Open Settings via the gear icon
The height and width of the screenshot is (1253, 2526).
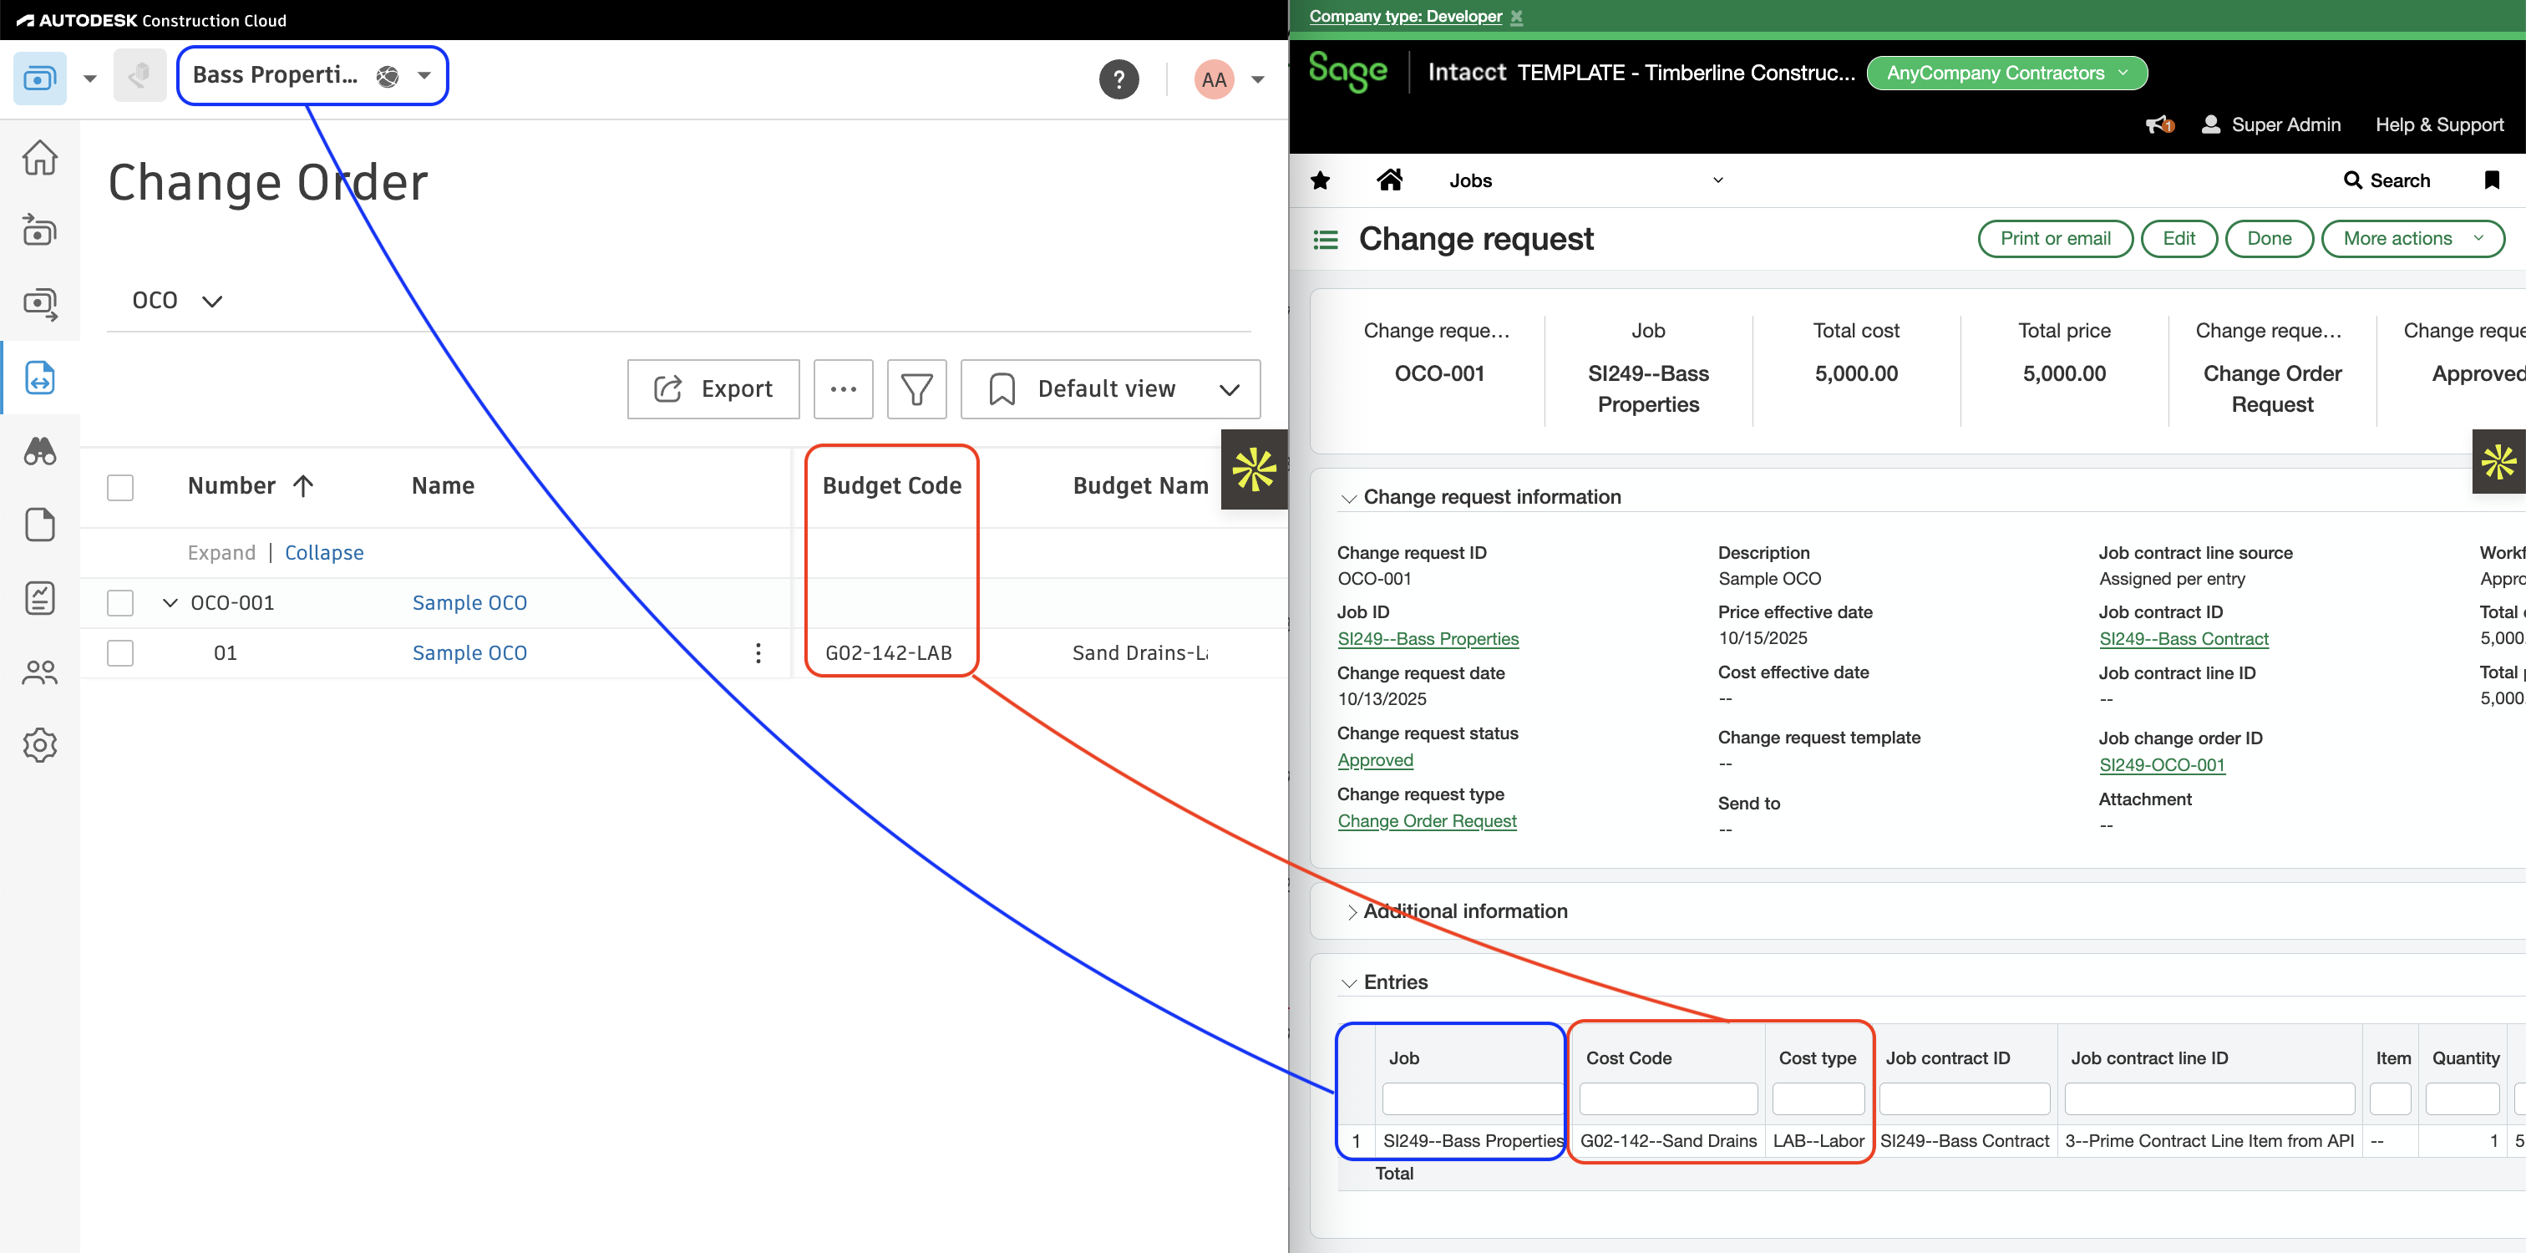39,745
